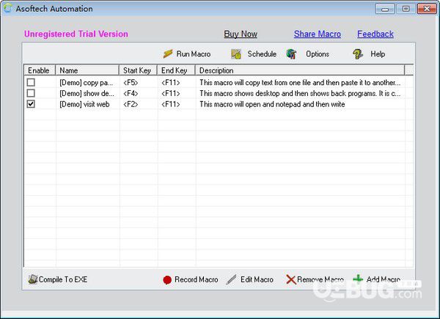
Task: Open the Buy Now link
Action: tap(241, 34)
